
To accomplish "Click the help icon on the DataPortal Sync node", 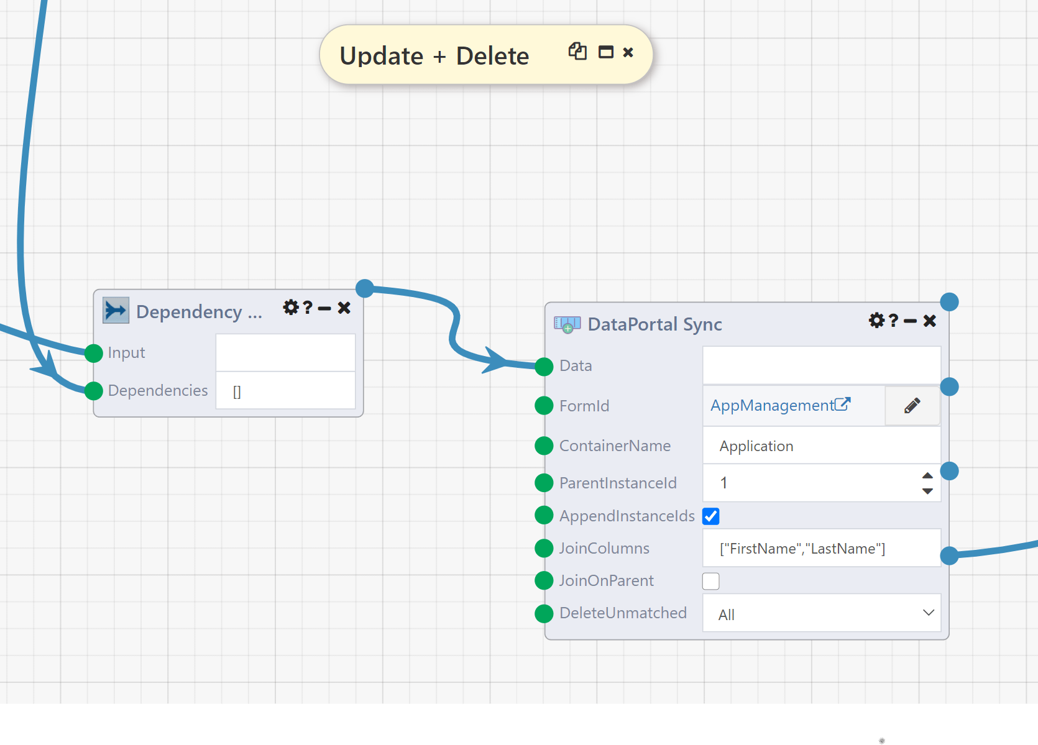I will tap(893, 321).
